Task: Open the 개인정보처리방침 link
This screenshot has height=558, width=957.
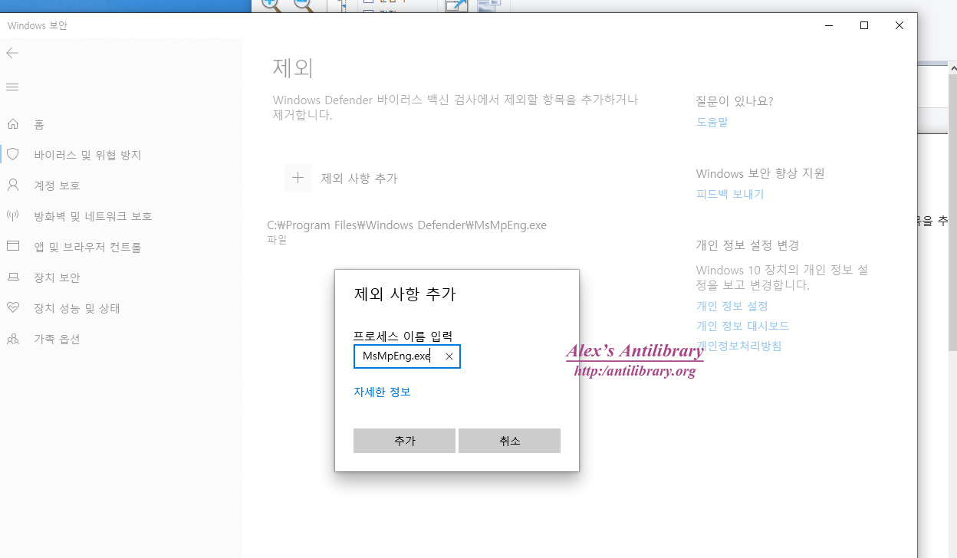Action: tap(738, 346)
